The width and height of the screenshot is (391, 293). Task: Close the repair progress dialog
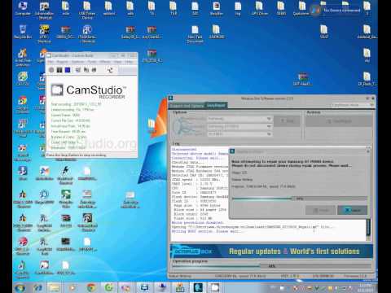(x=368, y=151)
